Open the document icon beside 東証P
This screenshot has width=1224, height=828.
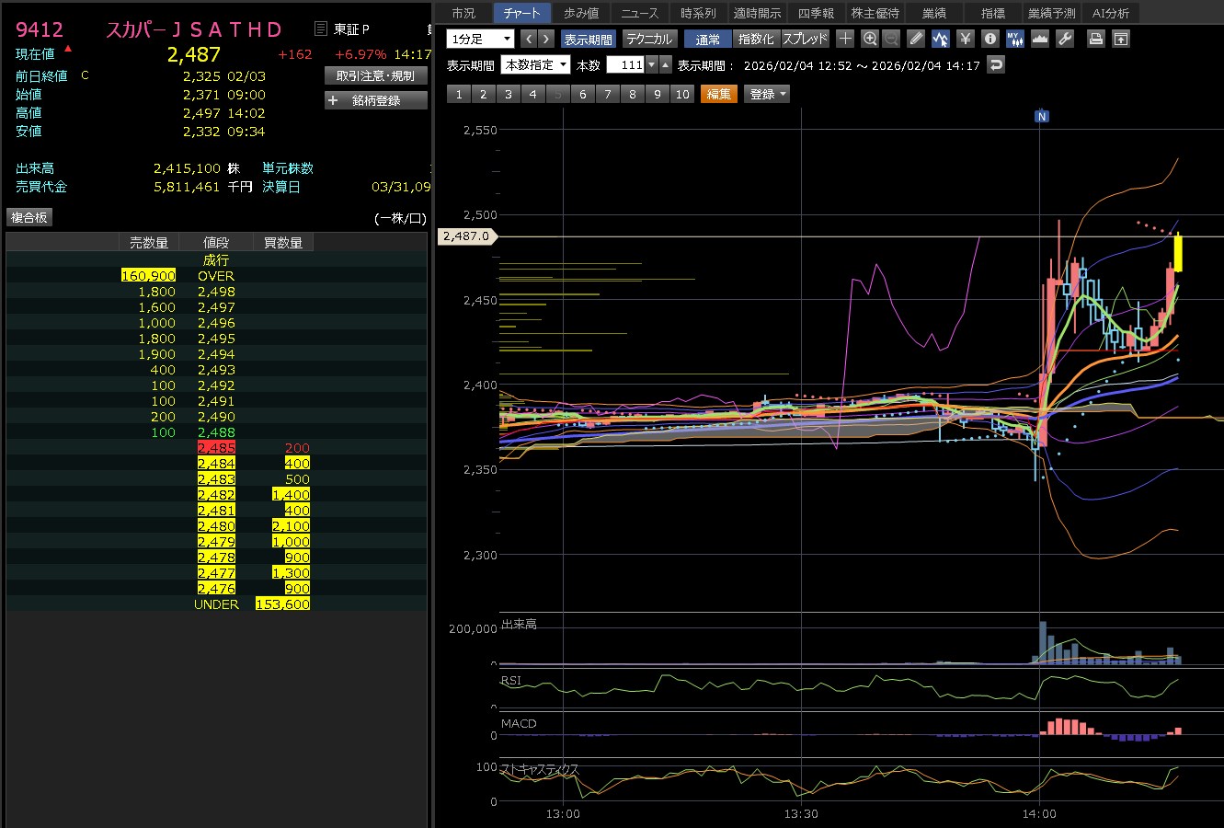[320, 29]
